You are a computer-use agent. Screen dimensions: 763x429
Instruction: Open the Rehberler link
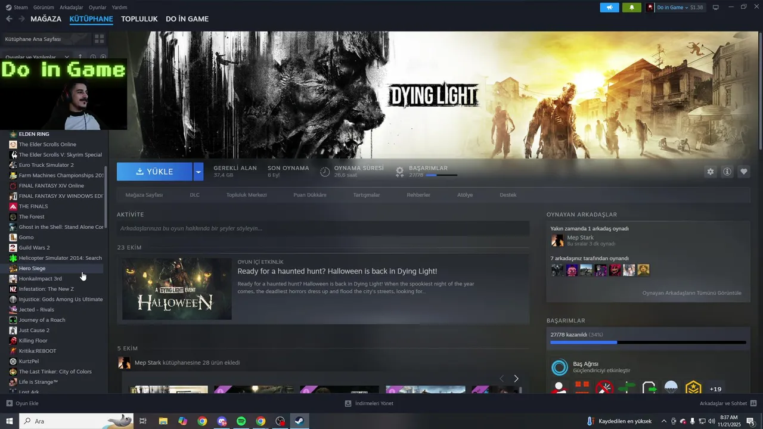(418, 195)
